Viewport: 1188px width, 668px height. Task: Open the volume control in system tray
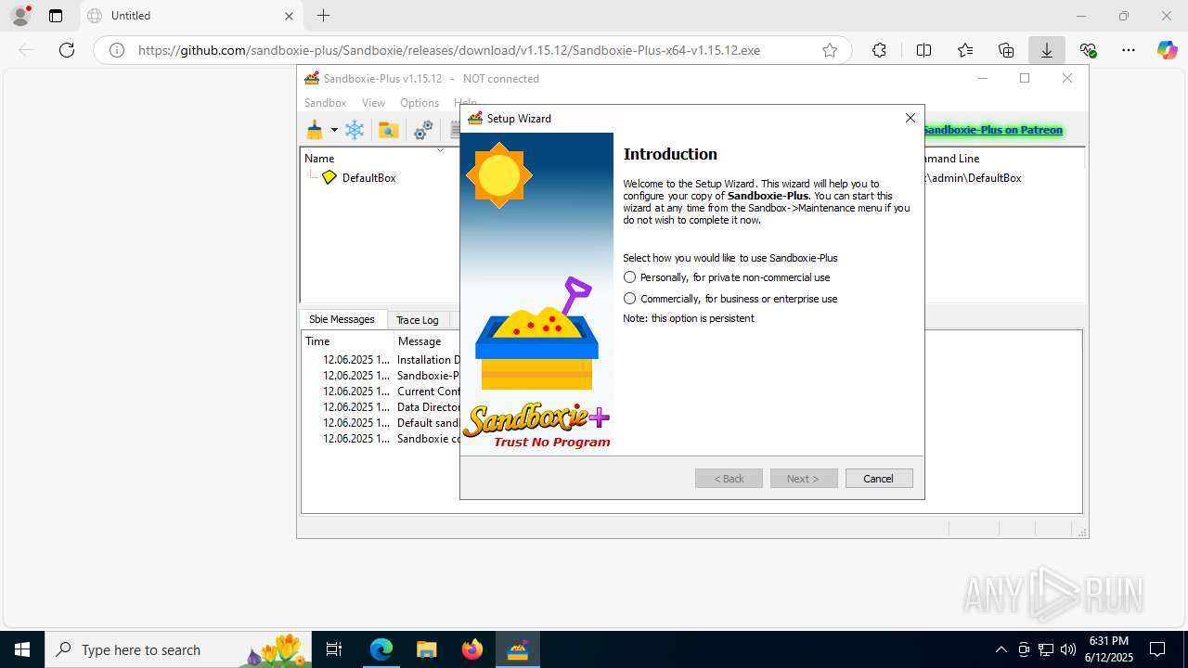click(1068, 649)
